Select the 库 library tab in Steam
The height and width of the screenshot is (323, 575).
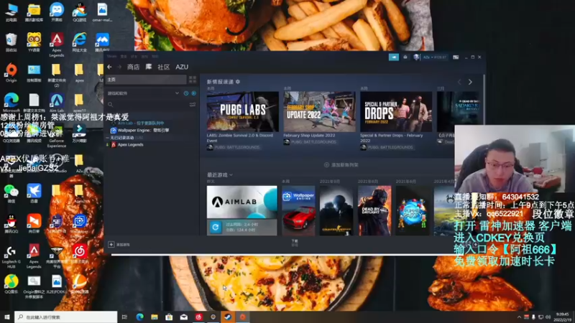coord(149,67)
